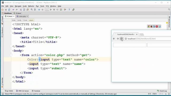Collapse the html tag fold marker
This screenshot has height=96, width=171.
point(11,29)
